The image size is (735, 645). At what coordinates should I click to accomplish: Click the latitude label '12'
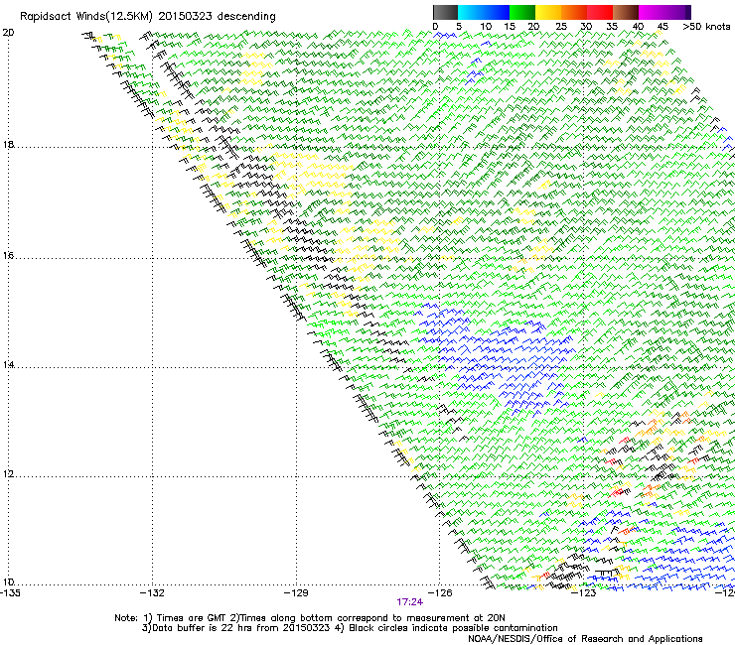(x=8, y=474)
